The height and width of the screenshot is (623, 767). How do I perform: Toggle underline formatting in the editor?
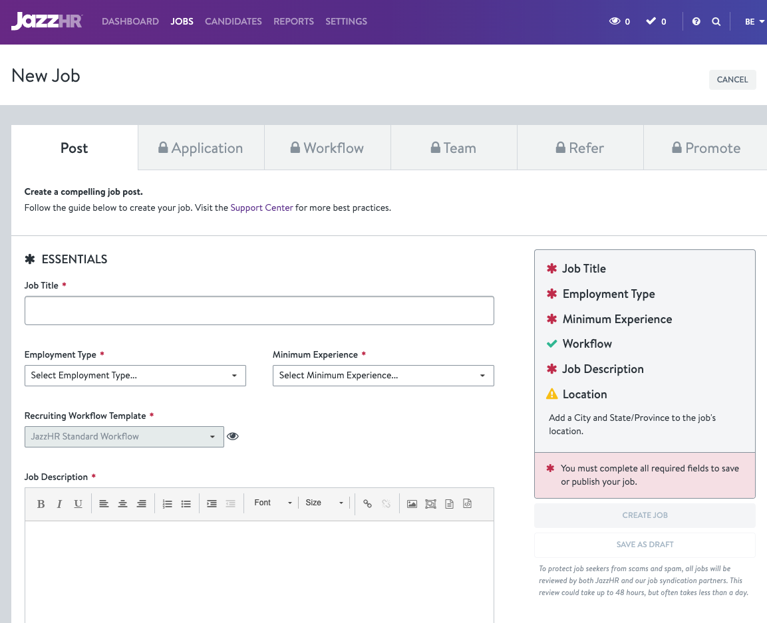[x=78, y=504]
